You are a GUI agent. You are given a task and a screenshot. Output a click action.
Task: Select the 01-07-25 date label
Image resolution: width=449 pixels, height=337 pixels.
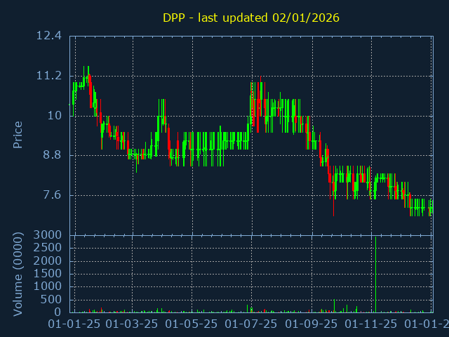click(x=252, y=324)
